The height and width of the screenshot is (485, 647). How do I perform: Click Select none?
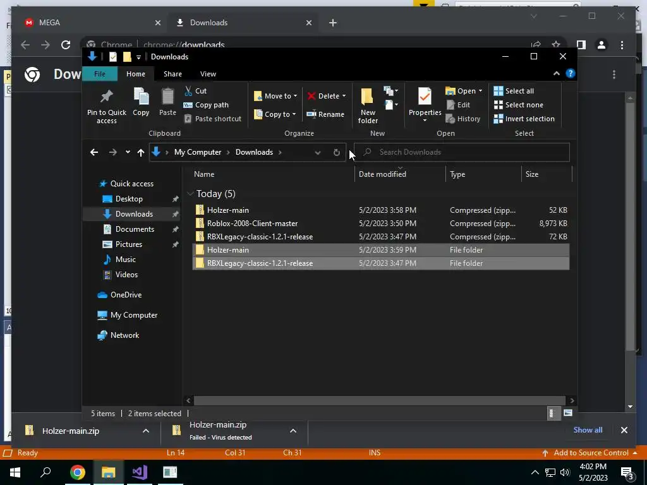coord(518,105)
